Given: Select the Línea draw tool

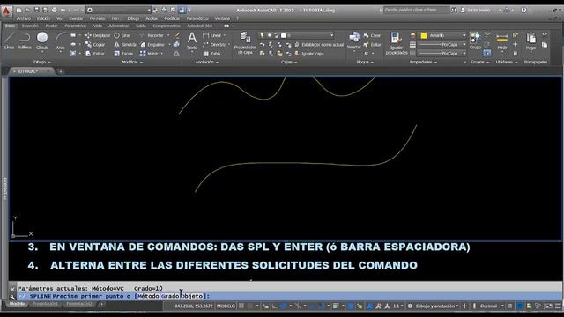Looking at the screenshot, I should pos(9,41).
